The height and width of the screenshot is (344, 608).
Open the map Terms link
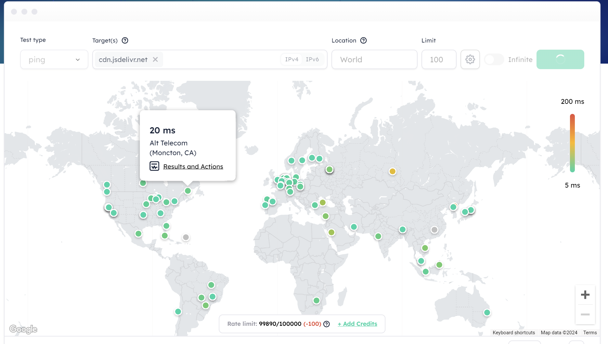click(590, 333)
